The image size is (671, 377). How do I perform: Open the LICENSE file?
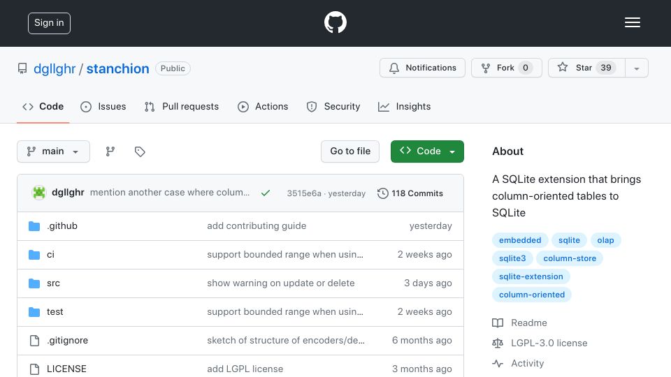(66, 369)
